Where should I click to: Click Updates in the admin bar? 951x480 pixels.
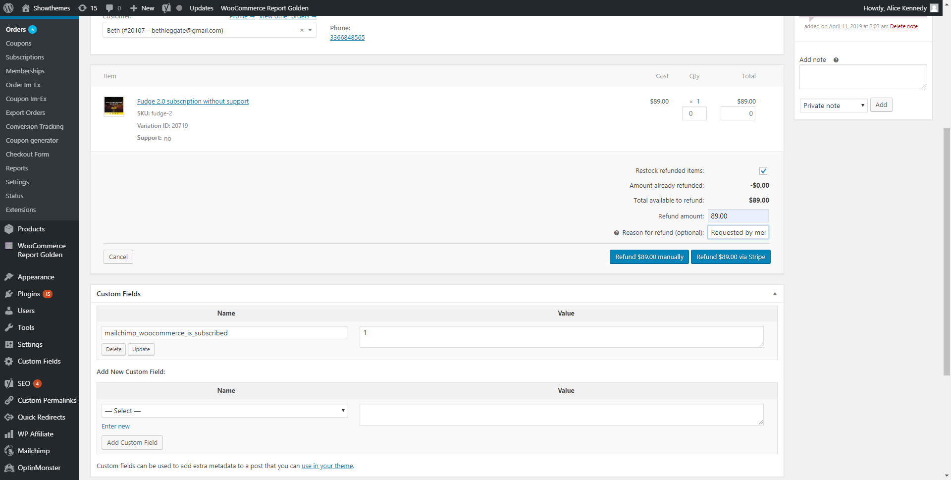click(x=202, y=8)
